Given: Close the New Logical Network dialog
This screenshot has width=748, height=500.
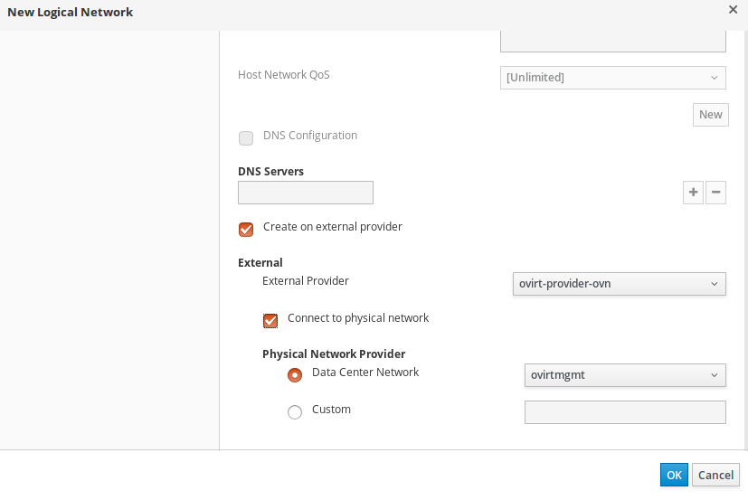Looking at the screenshot, I should pyautogui.click(x=733, y=9).
